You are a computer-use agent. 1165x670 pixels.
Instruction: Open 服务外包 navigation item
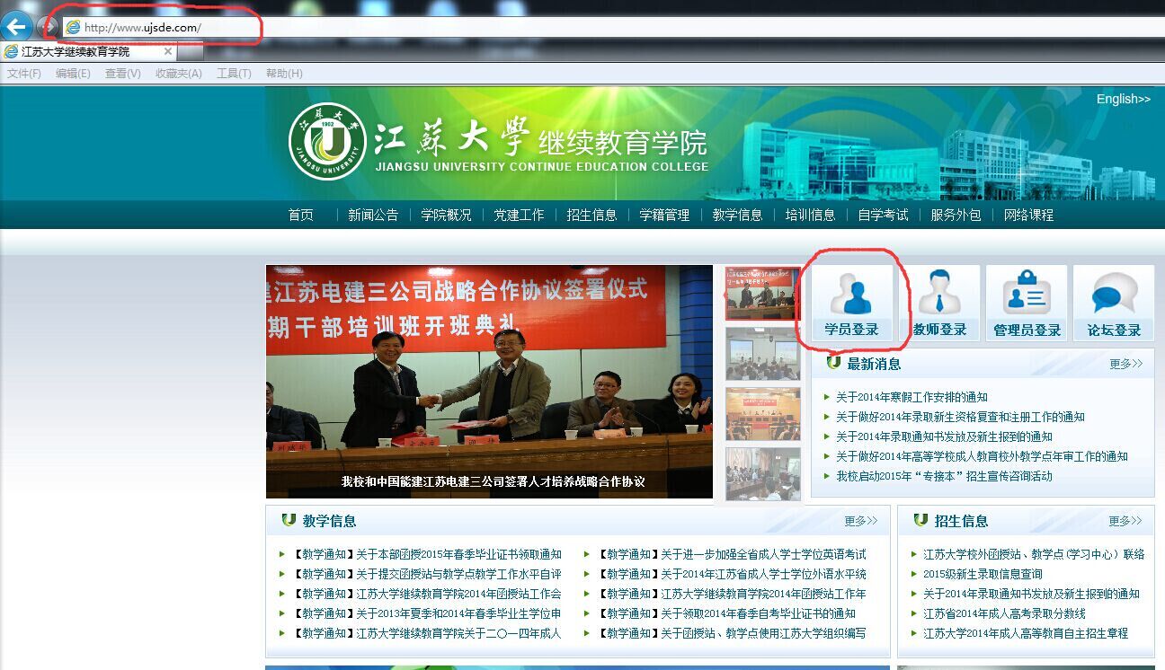pyautogui.click(x=956, y=215)
